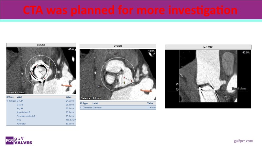Open the gulfpcr.com link
Image resolution: width=262 pixels, height=147 pixels.
243,141
